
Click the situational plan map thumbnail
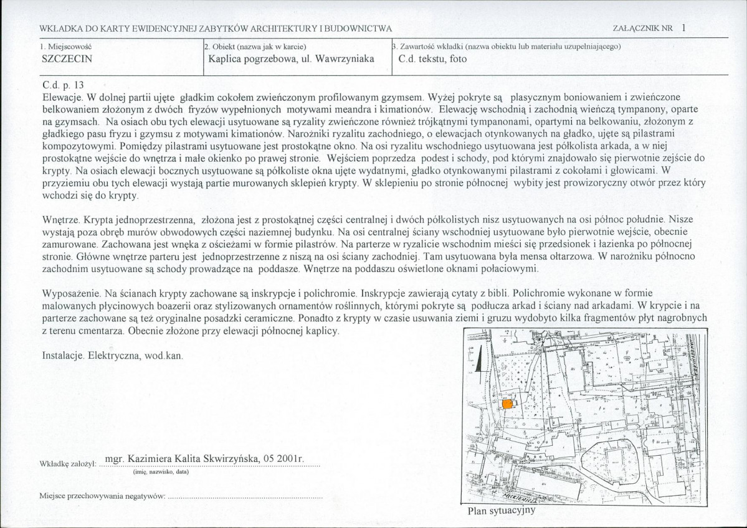(x=584, y=416)
